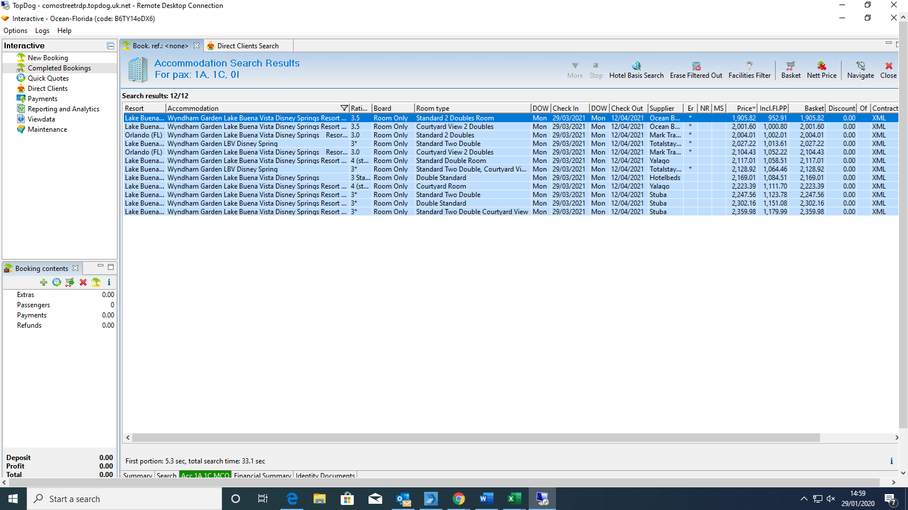The image size is (908, 510).
Task: Select the Hotelbeds supplier row
Action: click(511, 178)
